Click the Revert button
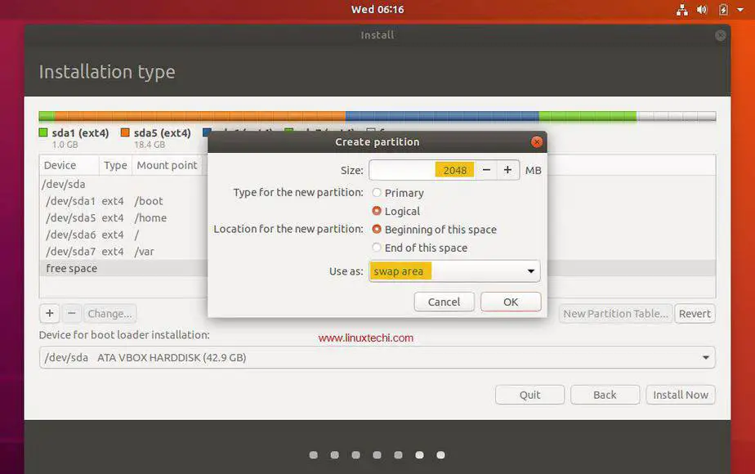 695,314
